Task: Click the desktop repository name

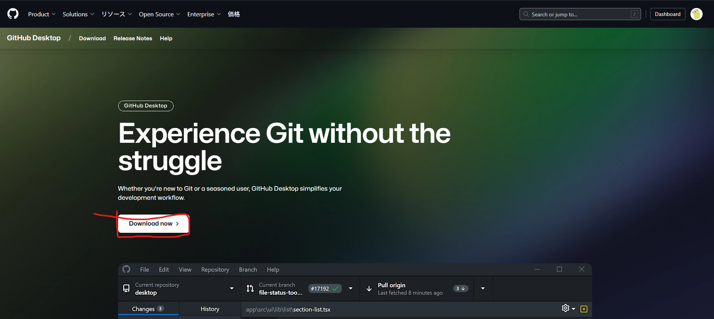Action: pyautogui.click(x=146, y=293)
